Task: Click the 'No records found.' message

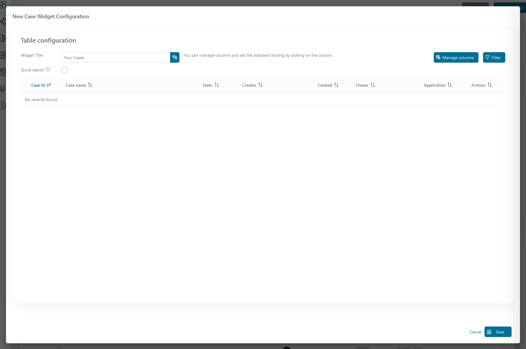Action: tap(41, 100)
